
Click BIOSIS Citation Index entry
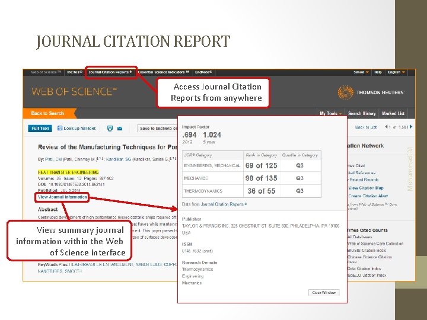coord(367,250)
